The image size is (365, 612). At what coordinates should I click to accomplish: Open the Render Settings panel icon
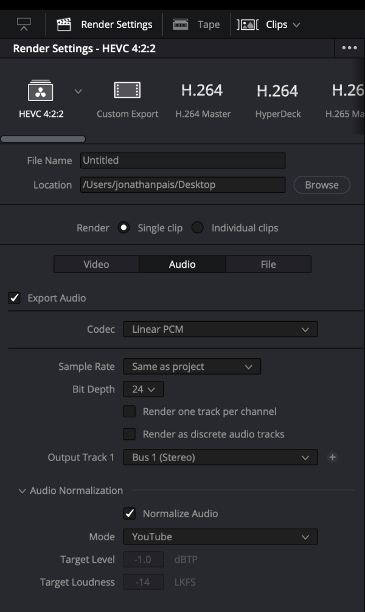[64, 24]
